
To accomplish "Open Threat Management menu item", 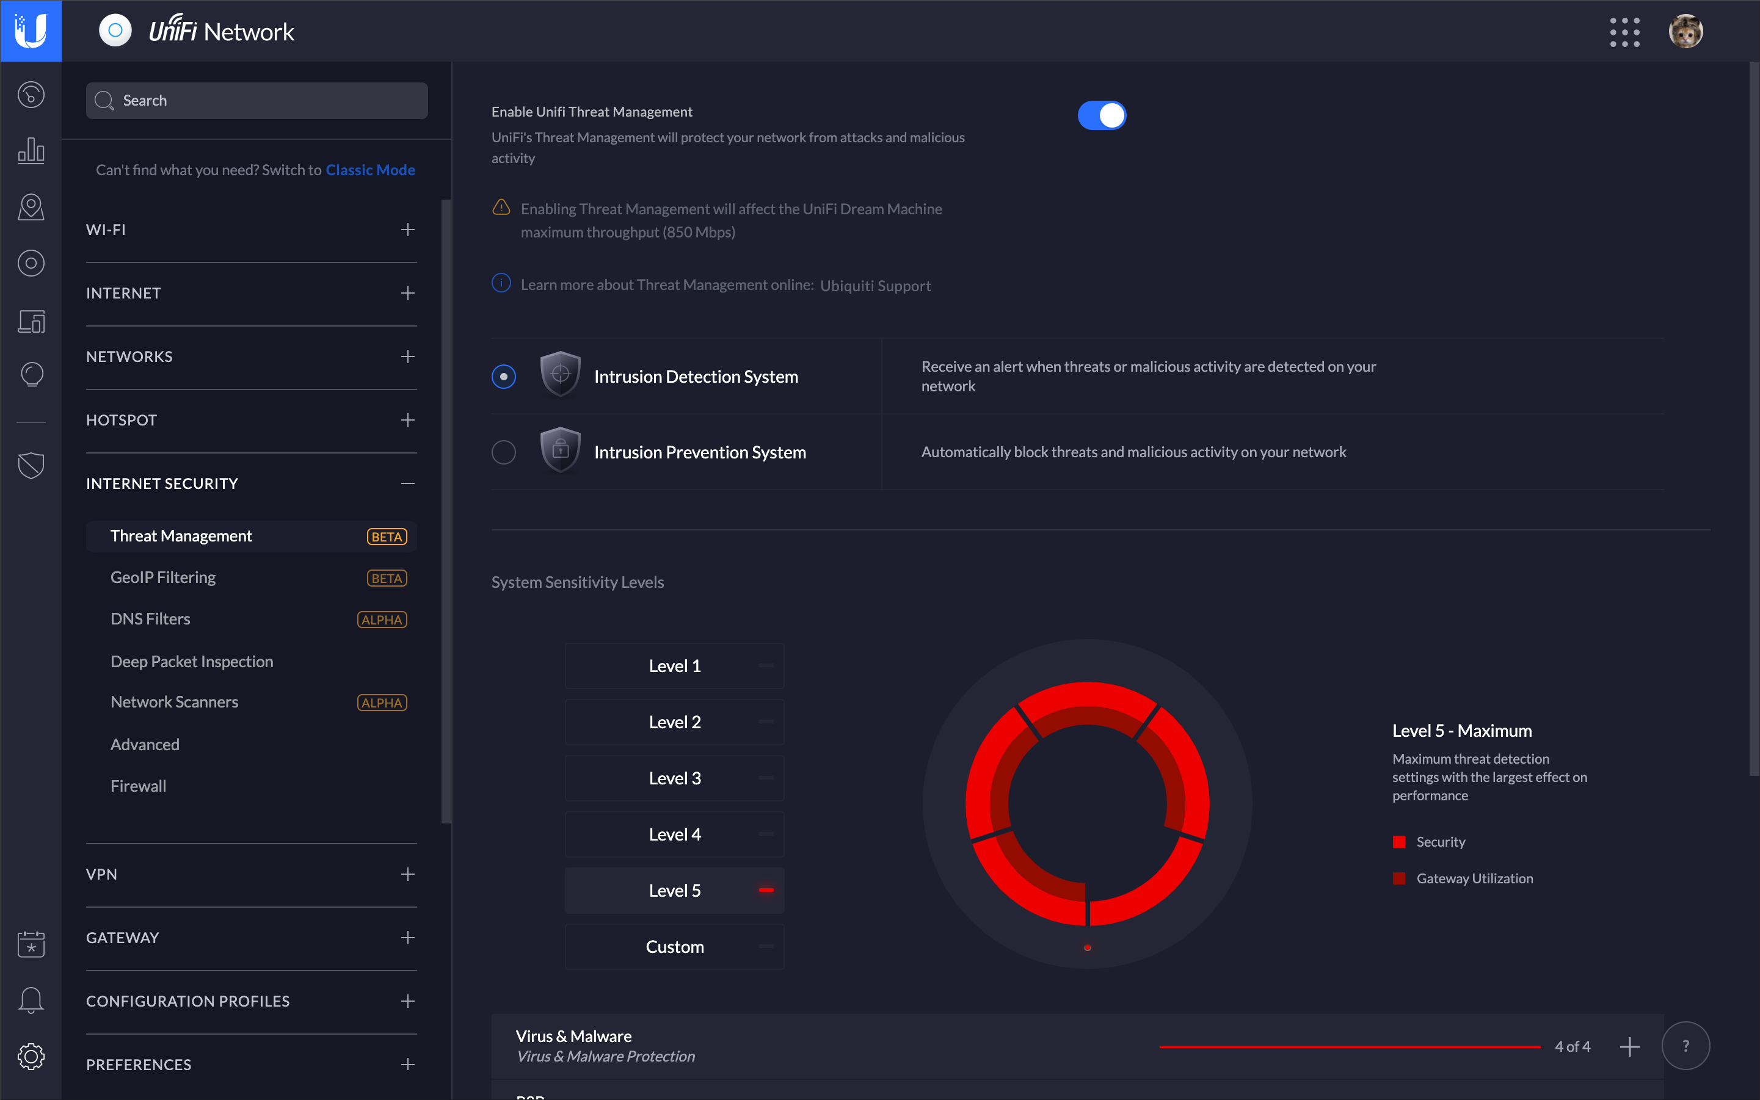I will pyautogui.click(x=251, y=536).
